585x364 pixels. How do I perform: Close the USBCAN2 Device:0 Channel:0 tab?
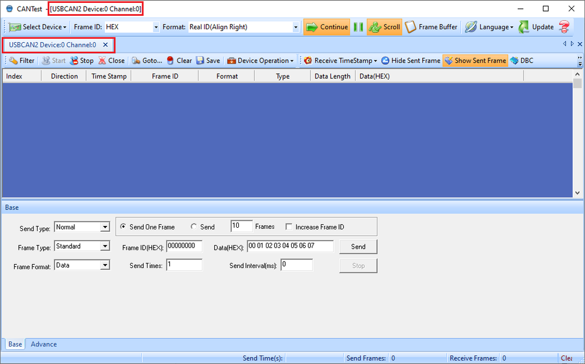(x=105, y=44)
